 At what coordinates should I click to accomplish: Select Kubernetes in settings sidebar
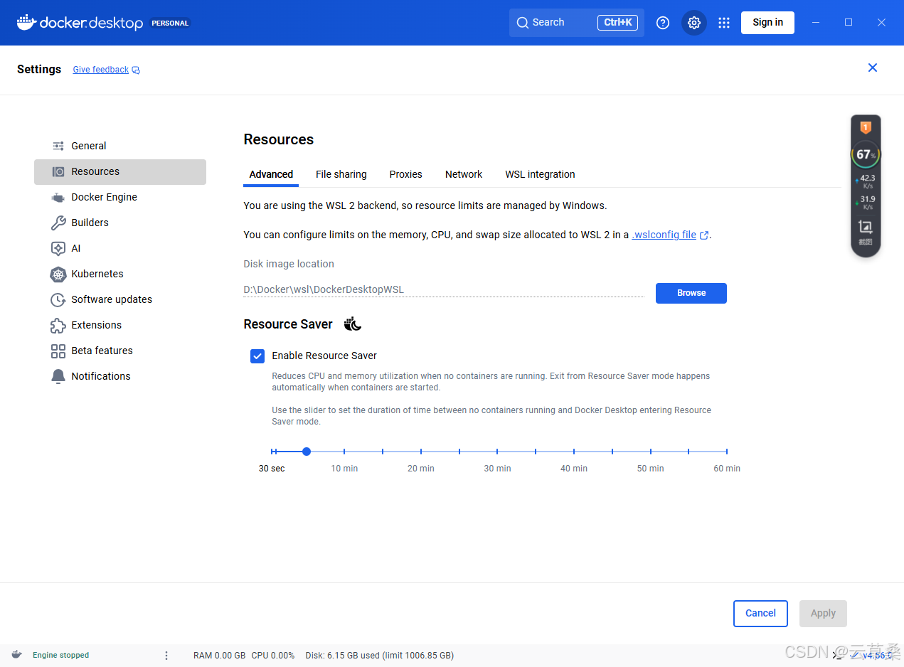[x=120, y=274]
